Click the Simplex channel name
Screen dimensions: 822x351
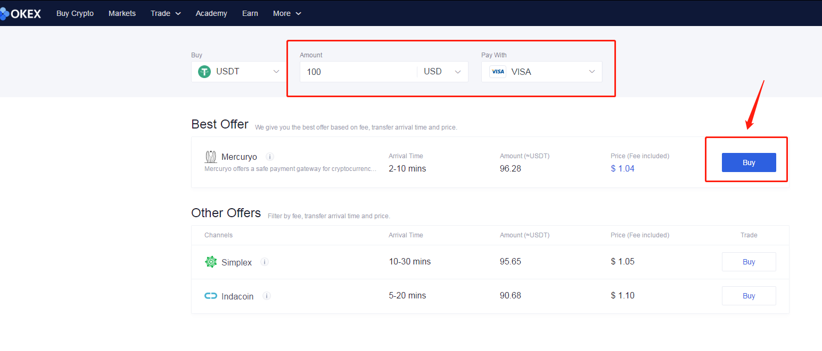pos(236,262)
